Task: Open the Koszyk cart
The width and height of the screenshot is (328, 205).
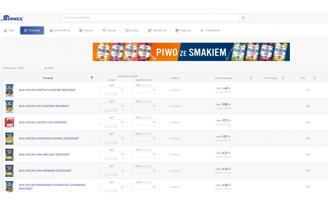Action: click(132, 30)
